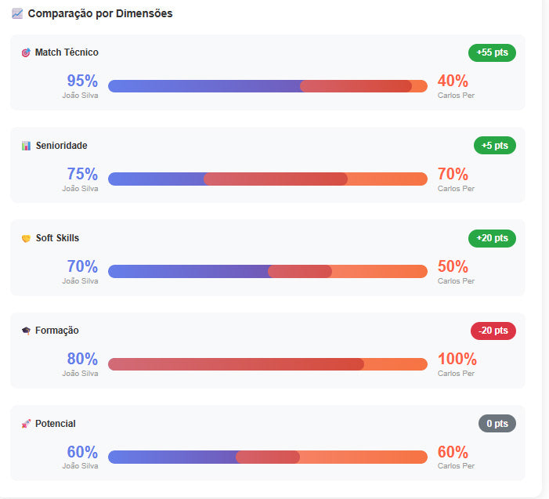Click the Senioridade comparison bar

tap(267, 179)
